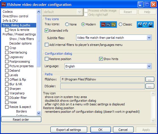
Task: Enable the Deband filter checkbox
Action: 7,71
